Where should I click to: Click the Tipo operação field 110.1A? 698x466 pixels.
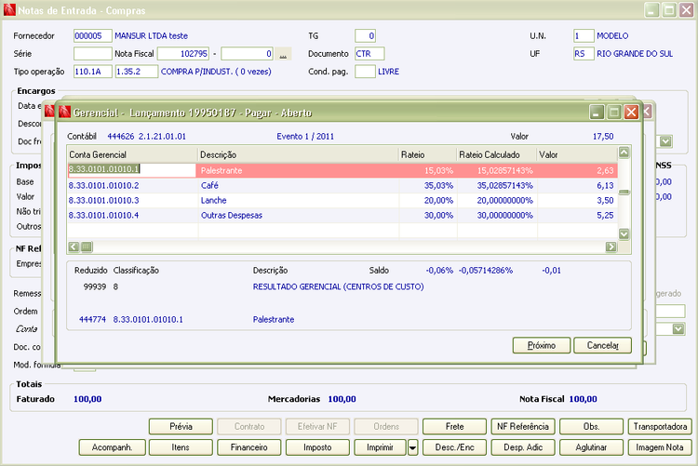tap(92, 72)
